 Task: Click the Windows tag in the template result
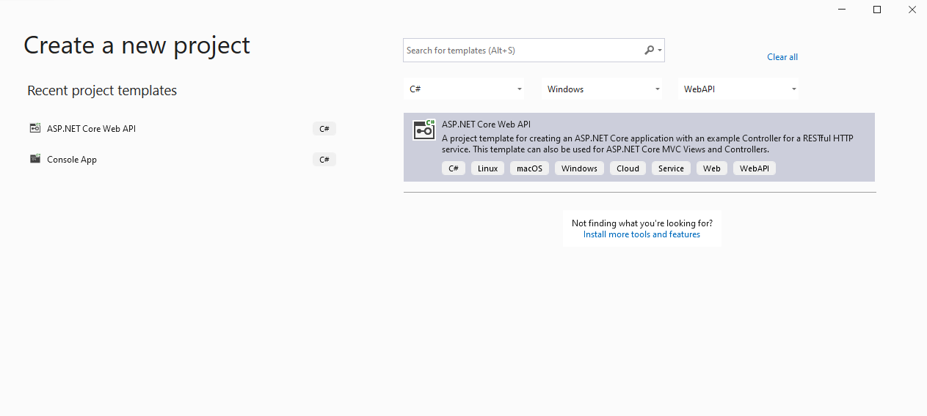(579, 168)
